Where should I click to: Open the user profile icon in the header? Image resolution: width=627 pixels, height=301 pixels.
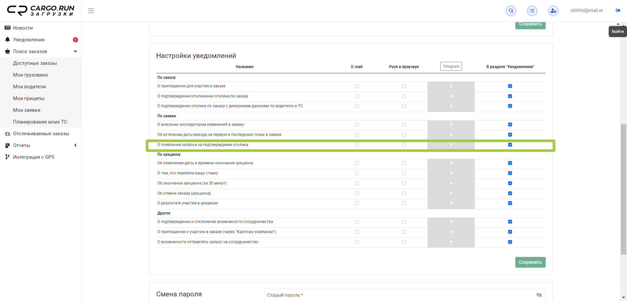click(553, 11)
